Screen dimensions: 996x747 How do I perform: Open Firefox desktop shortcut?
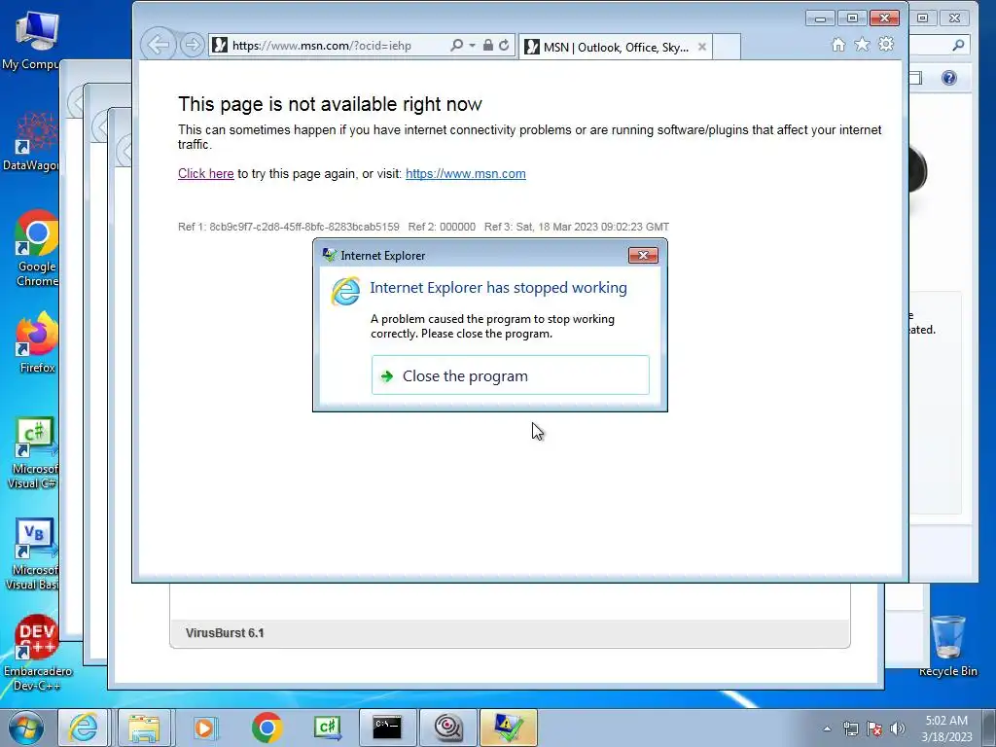36,343
